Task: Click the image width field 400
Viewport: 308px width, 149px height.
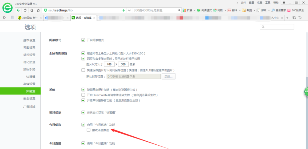Action: [109, 64]
